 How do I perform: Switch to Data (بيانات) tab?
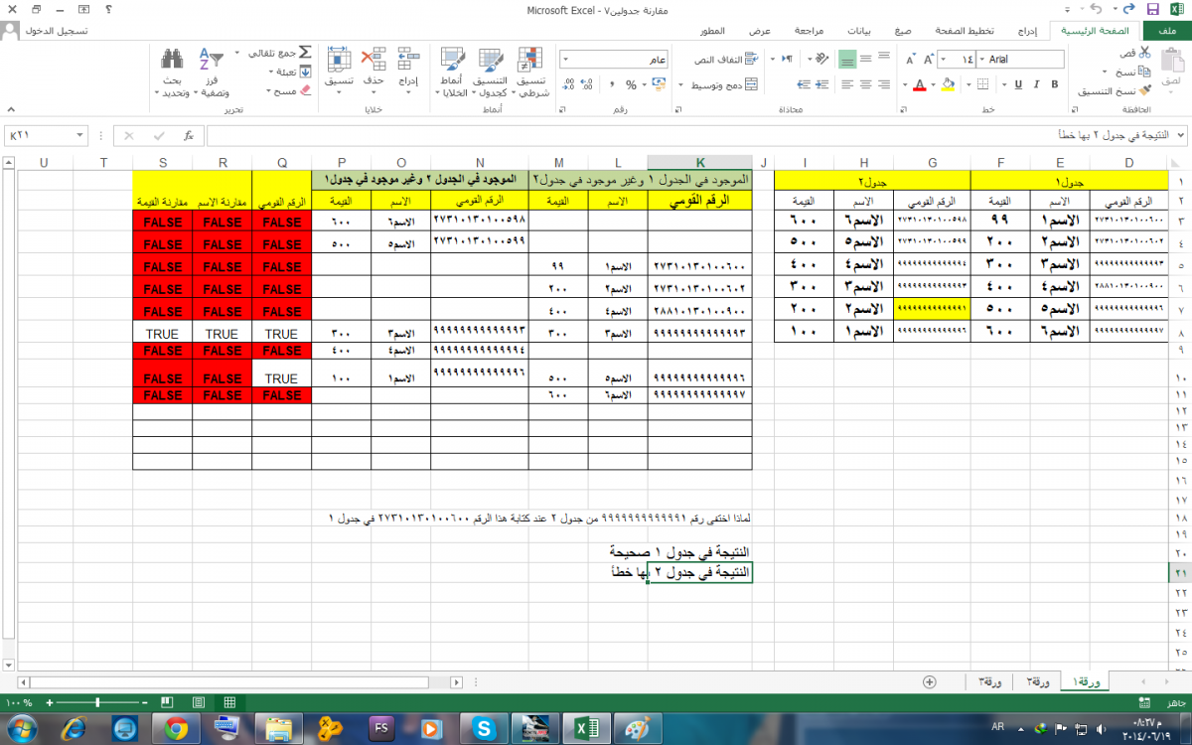pyautogui.click(x=858, y=31)
